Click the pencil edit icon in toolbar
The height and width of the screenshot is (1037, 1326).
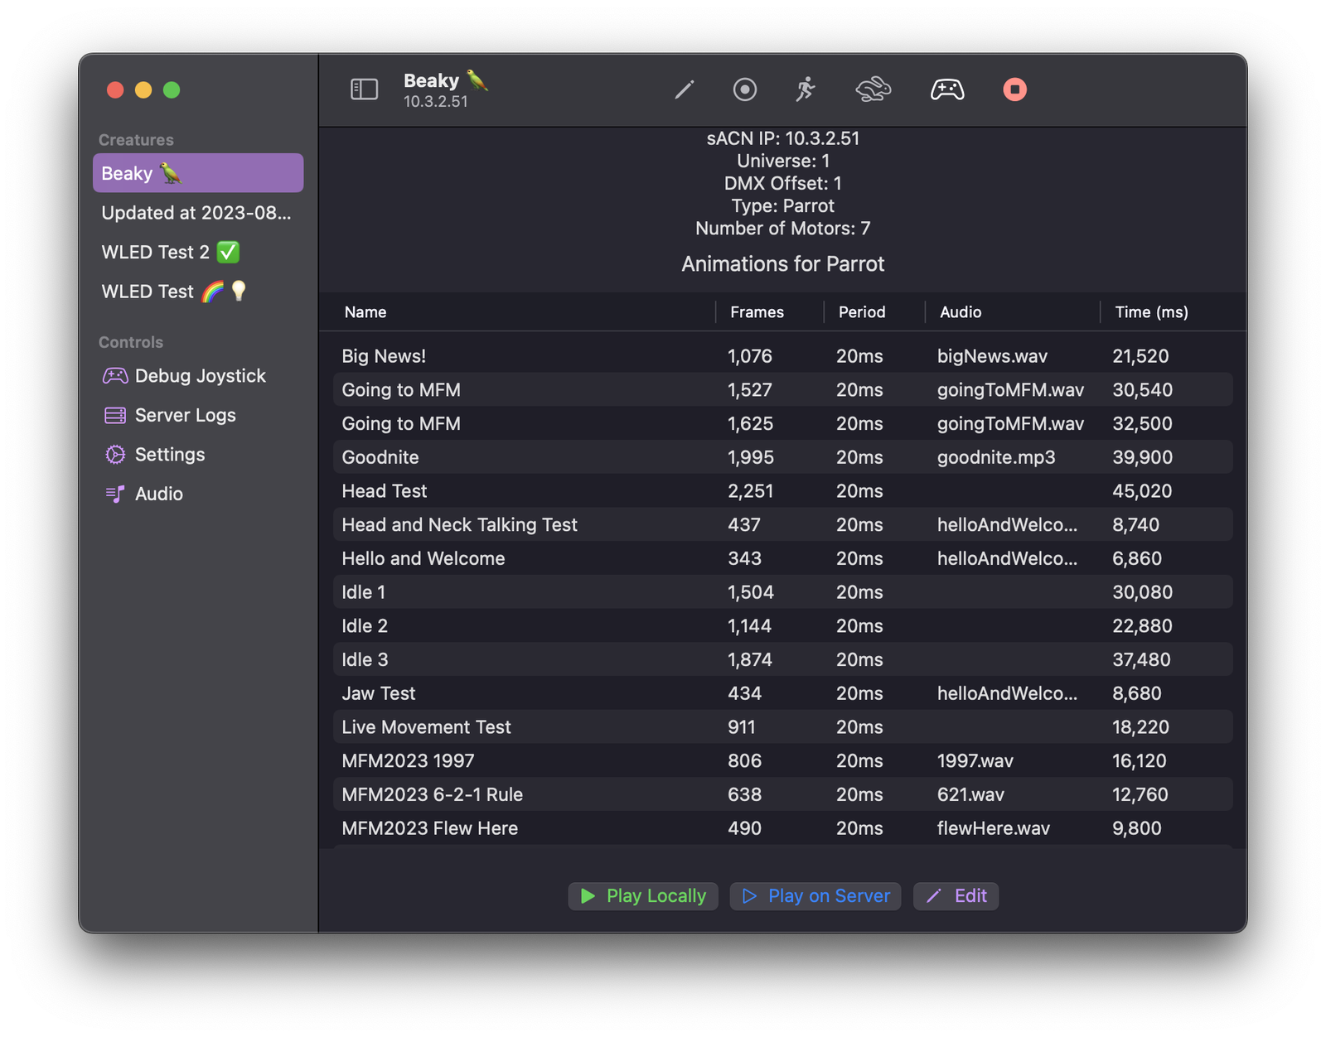point(684,89)
